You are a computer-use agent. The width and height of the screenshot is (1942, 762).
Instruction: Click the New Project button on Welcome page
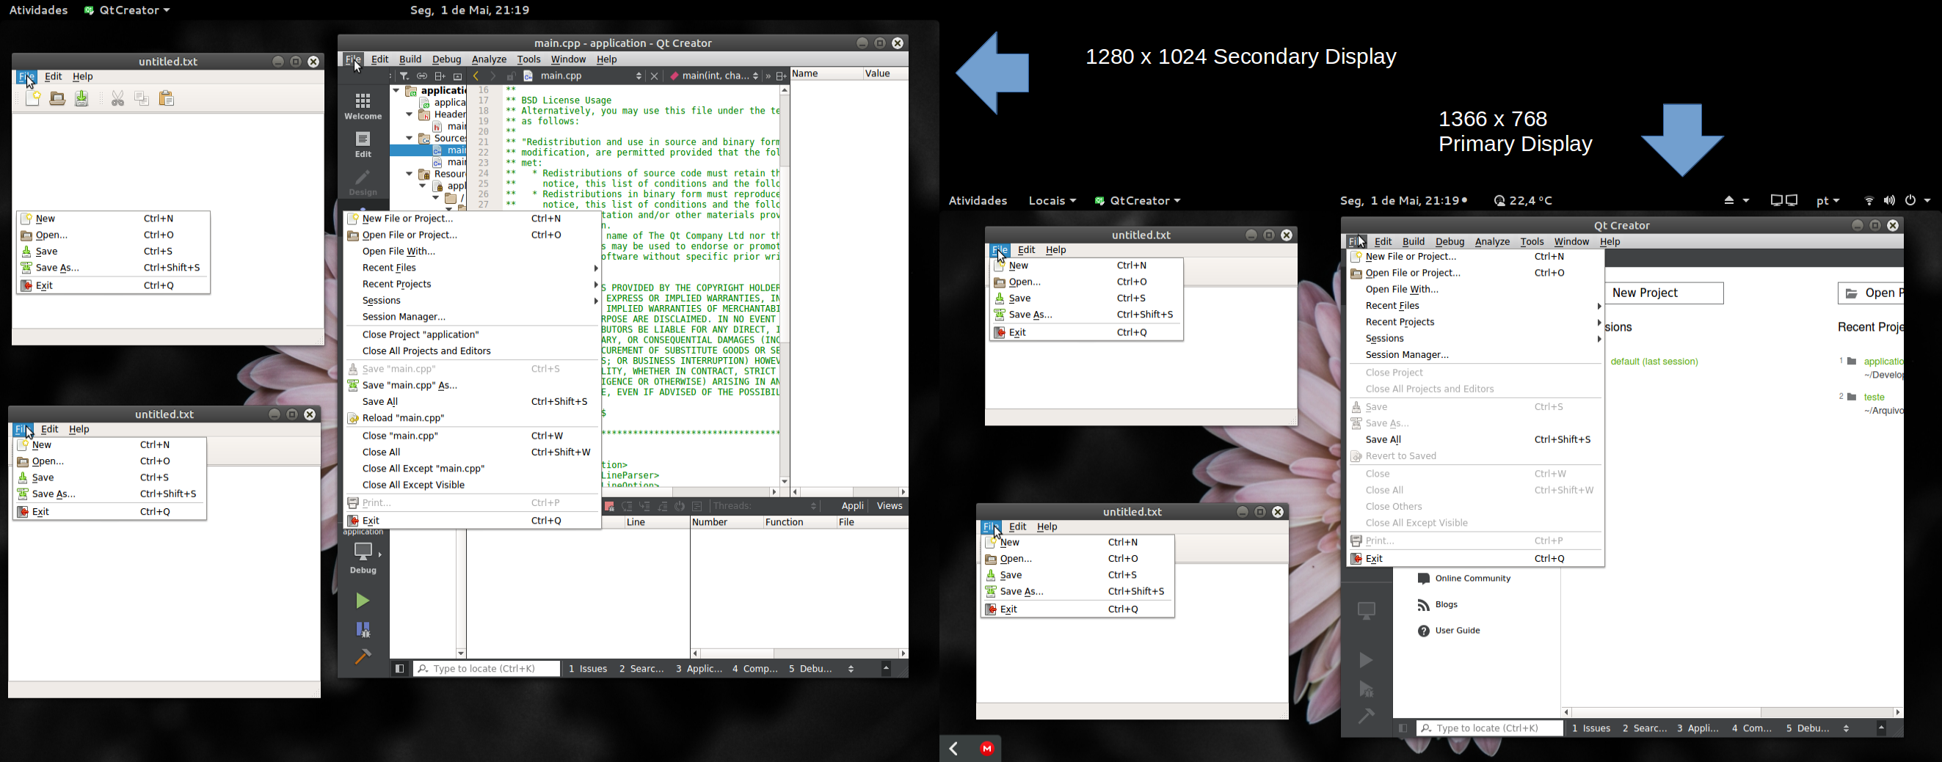coord(1664,293)
